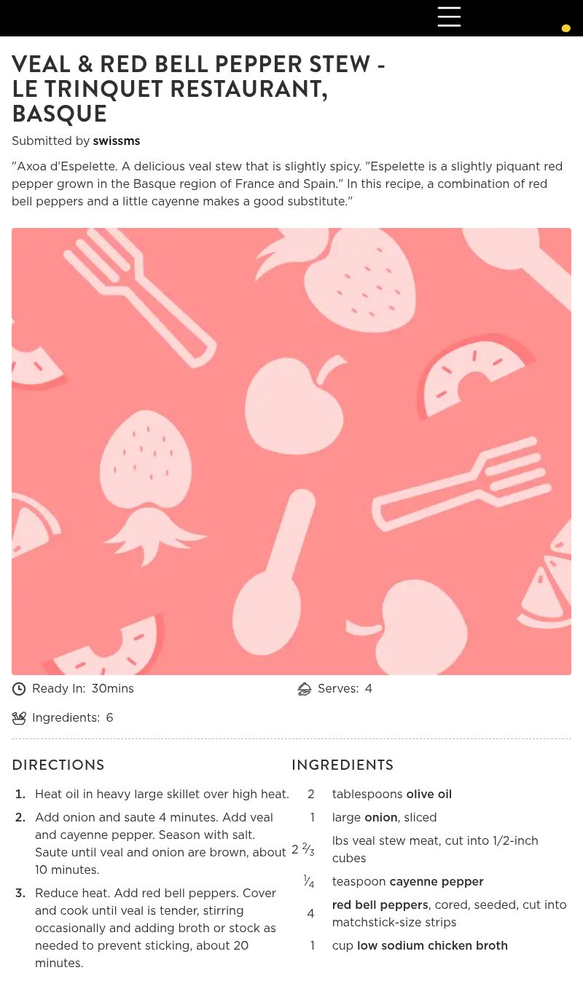The image size is (583, 997).
Task: Open the hamburger menu
Action: (449, 17)
